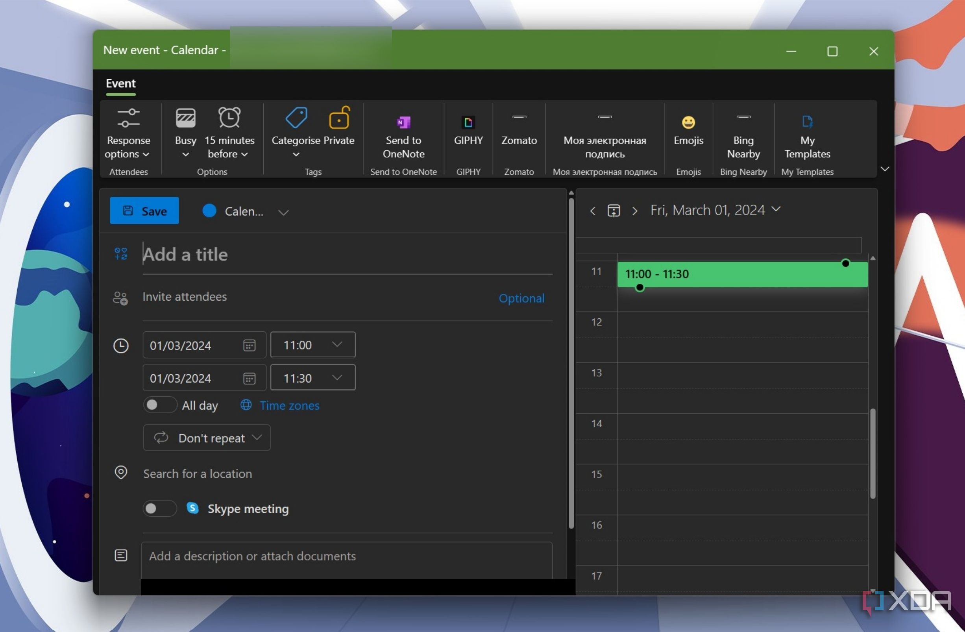
Task: Open the 15 minutes before reminder
Action: (229, 134)
